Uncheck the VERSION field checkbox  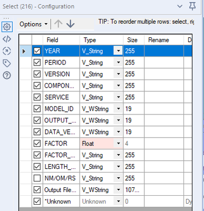point(37,74)
